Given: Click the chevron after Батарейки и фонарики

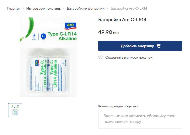Looking at the screenshot, I should tap(107, 8).
